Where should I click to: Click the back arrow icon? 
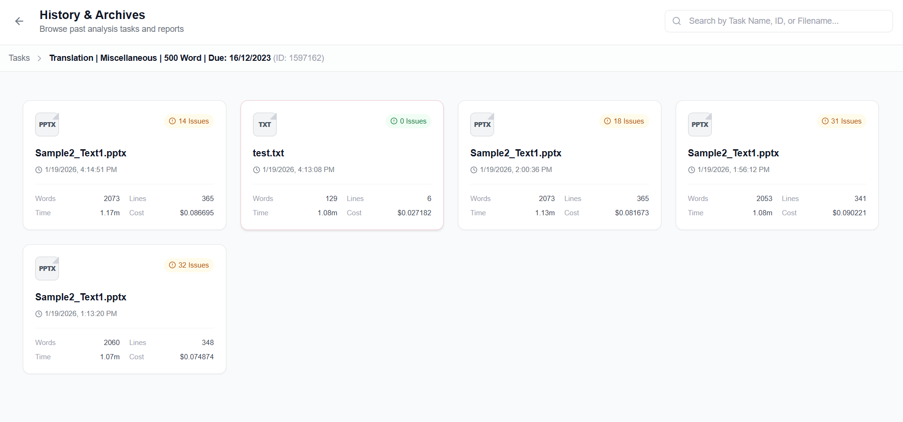click(19, 21)
